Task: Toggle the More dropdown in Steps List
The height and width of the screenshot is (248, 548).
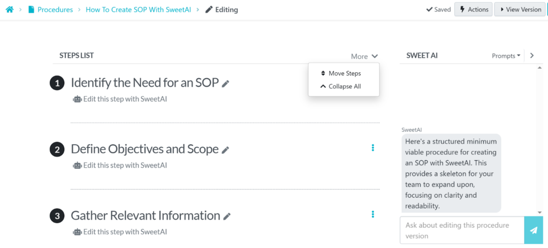Action: pos(364,56)
